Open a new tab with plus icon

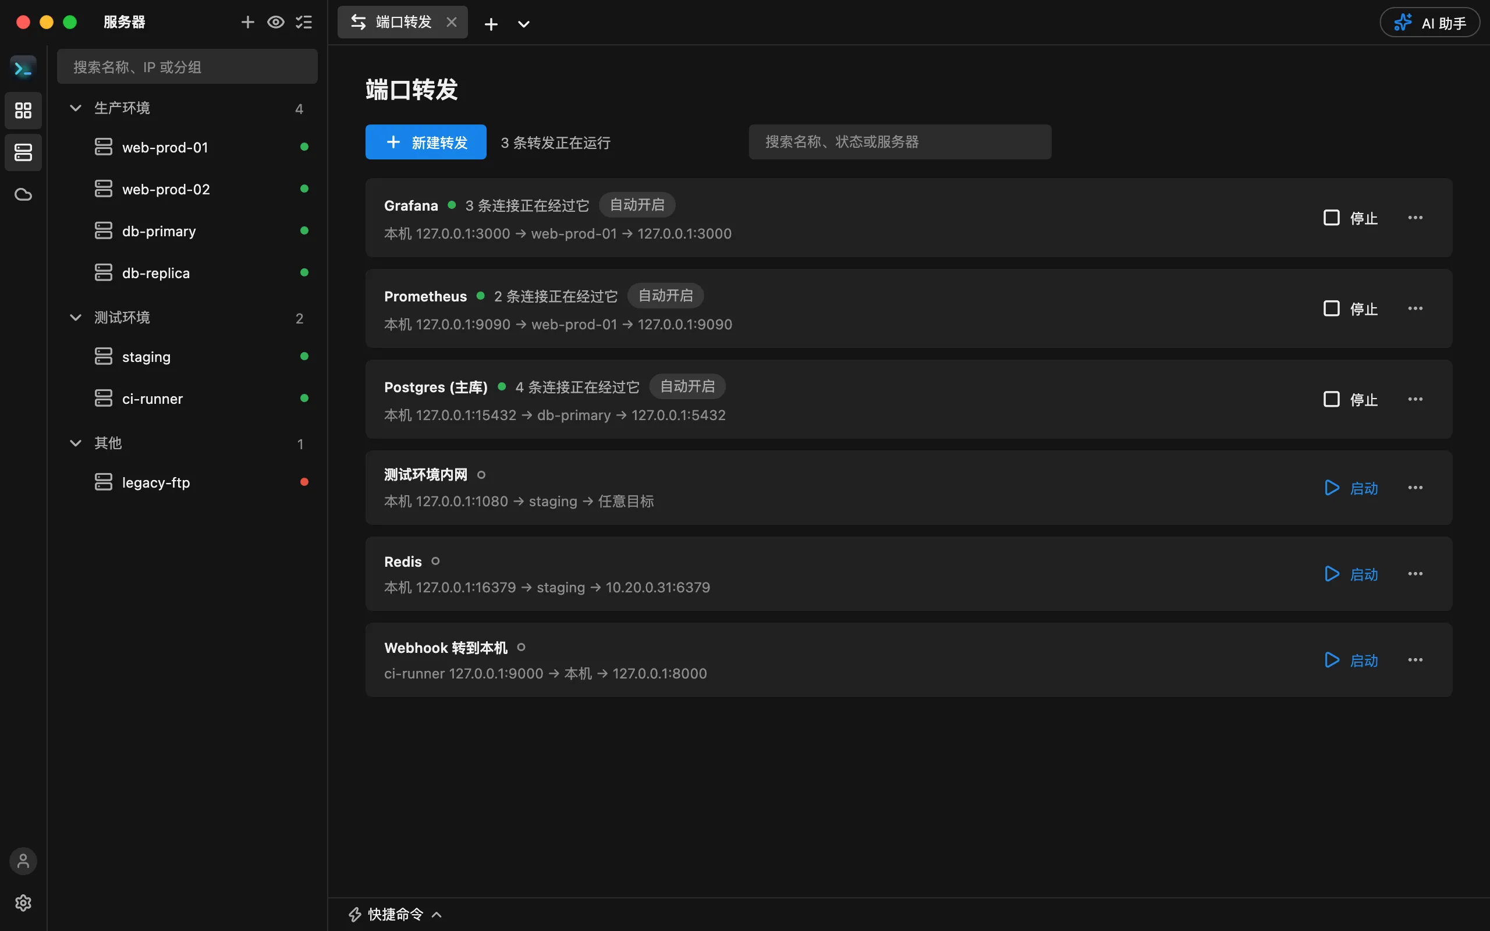491,24
